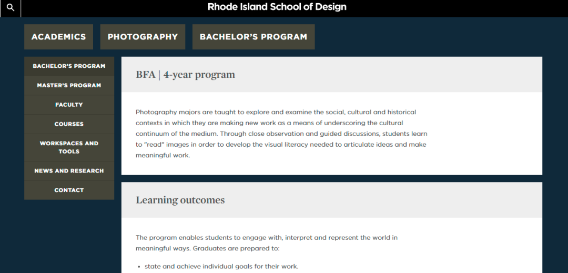The height and width of the screenshot is (273, 568).
Task: View the Courses sidebar item
Action: click(69, 124)
